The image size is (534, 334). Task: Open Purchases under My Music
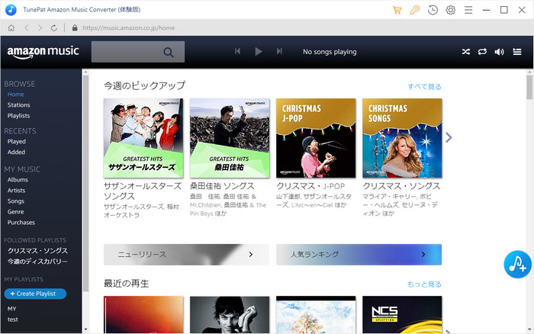coord(21,223)
